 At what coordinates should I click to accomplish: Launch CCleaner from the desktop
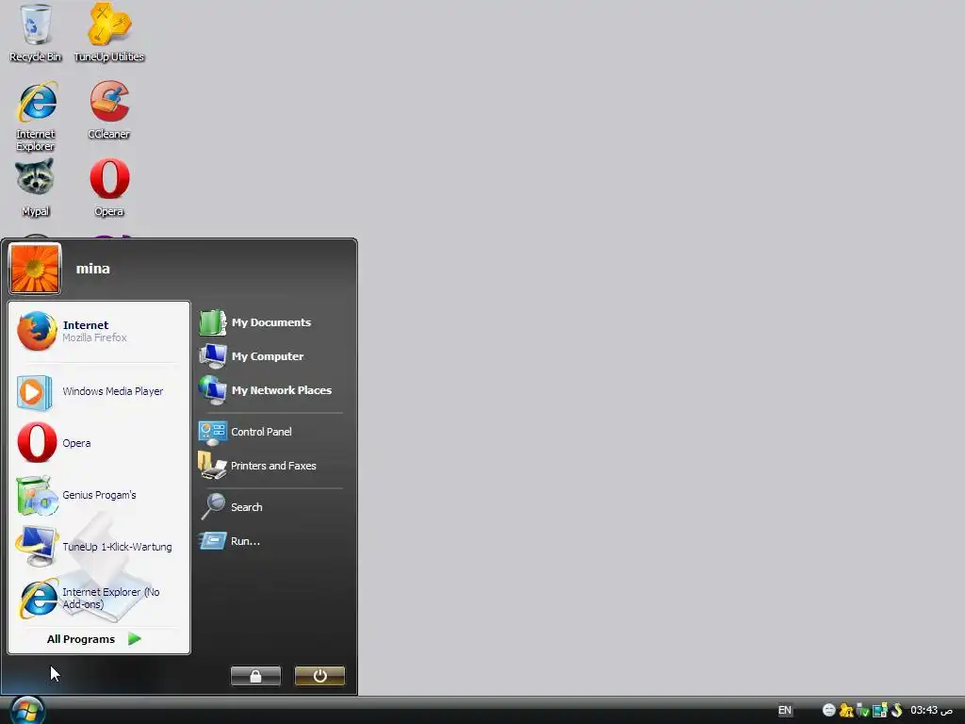click(x=109, y=109)
